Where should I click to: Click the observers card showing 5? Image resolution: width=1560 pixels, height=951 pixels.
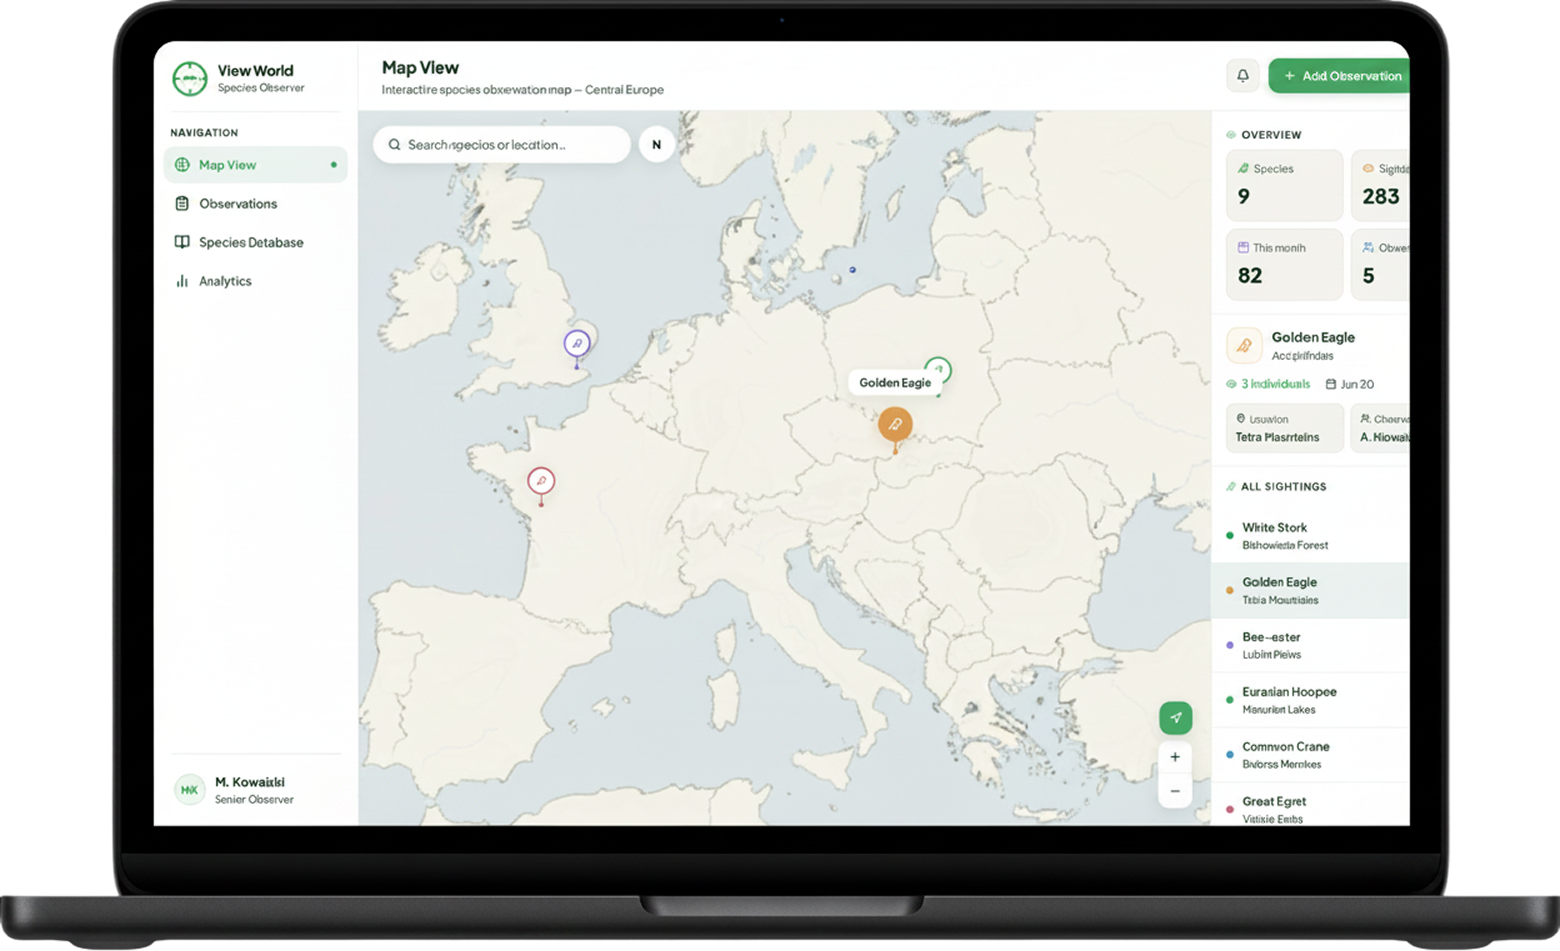[1380, 264]
